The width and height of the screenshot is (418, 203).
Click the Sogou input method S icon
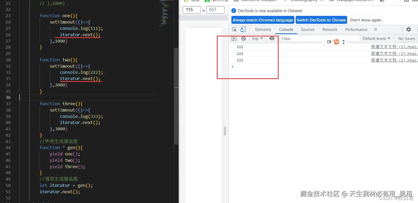(x=336, y=42)
